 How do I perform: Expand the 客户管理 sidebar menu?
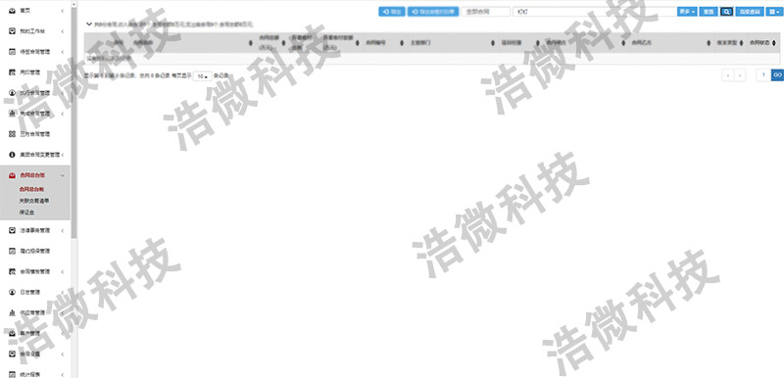tap(62, 333)
